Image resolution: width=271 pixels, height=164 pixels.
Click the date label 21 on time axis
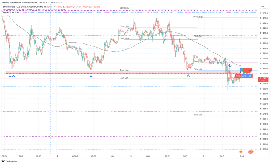click(204, 156)
